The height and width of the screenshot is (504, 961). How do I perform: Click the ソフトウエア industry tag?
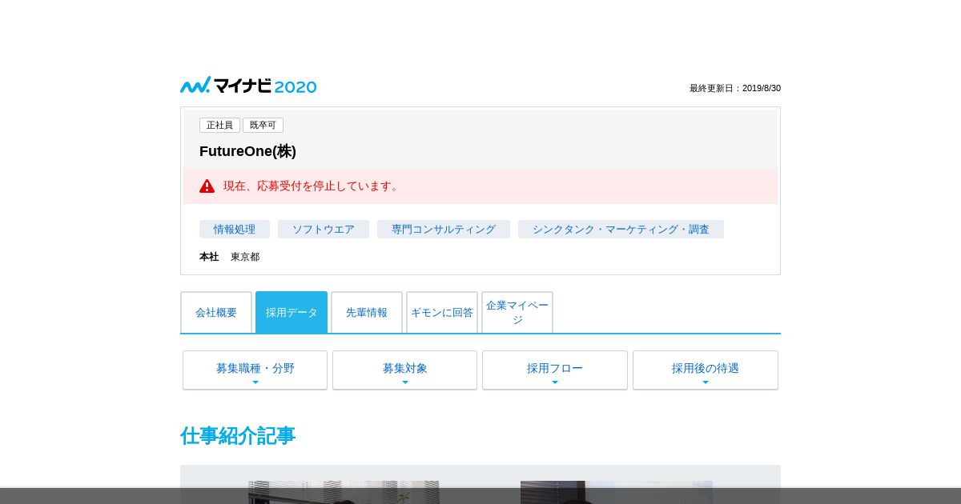pos(324,229)
